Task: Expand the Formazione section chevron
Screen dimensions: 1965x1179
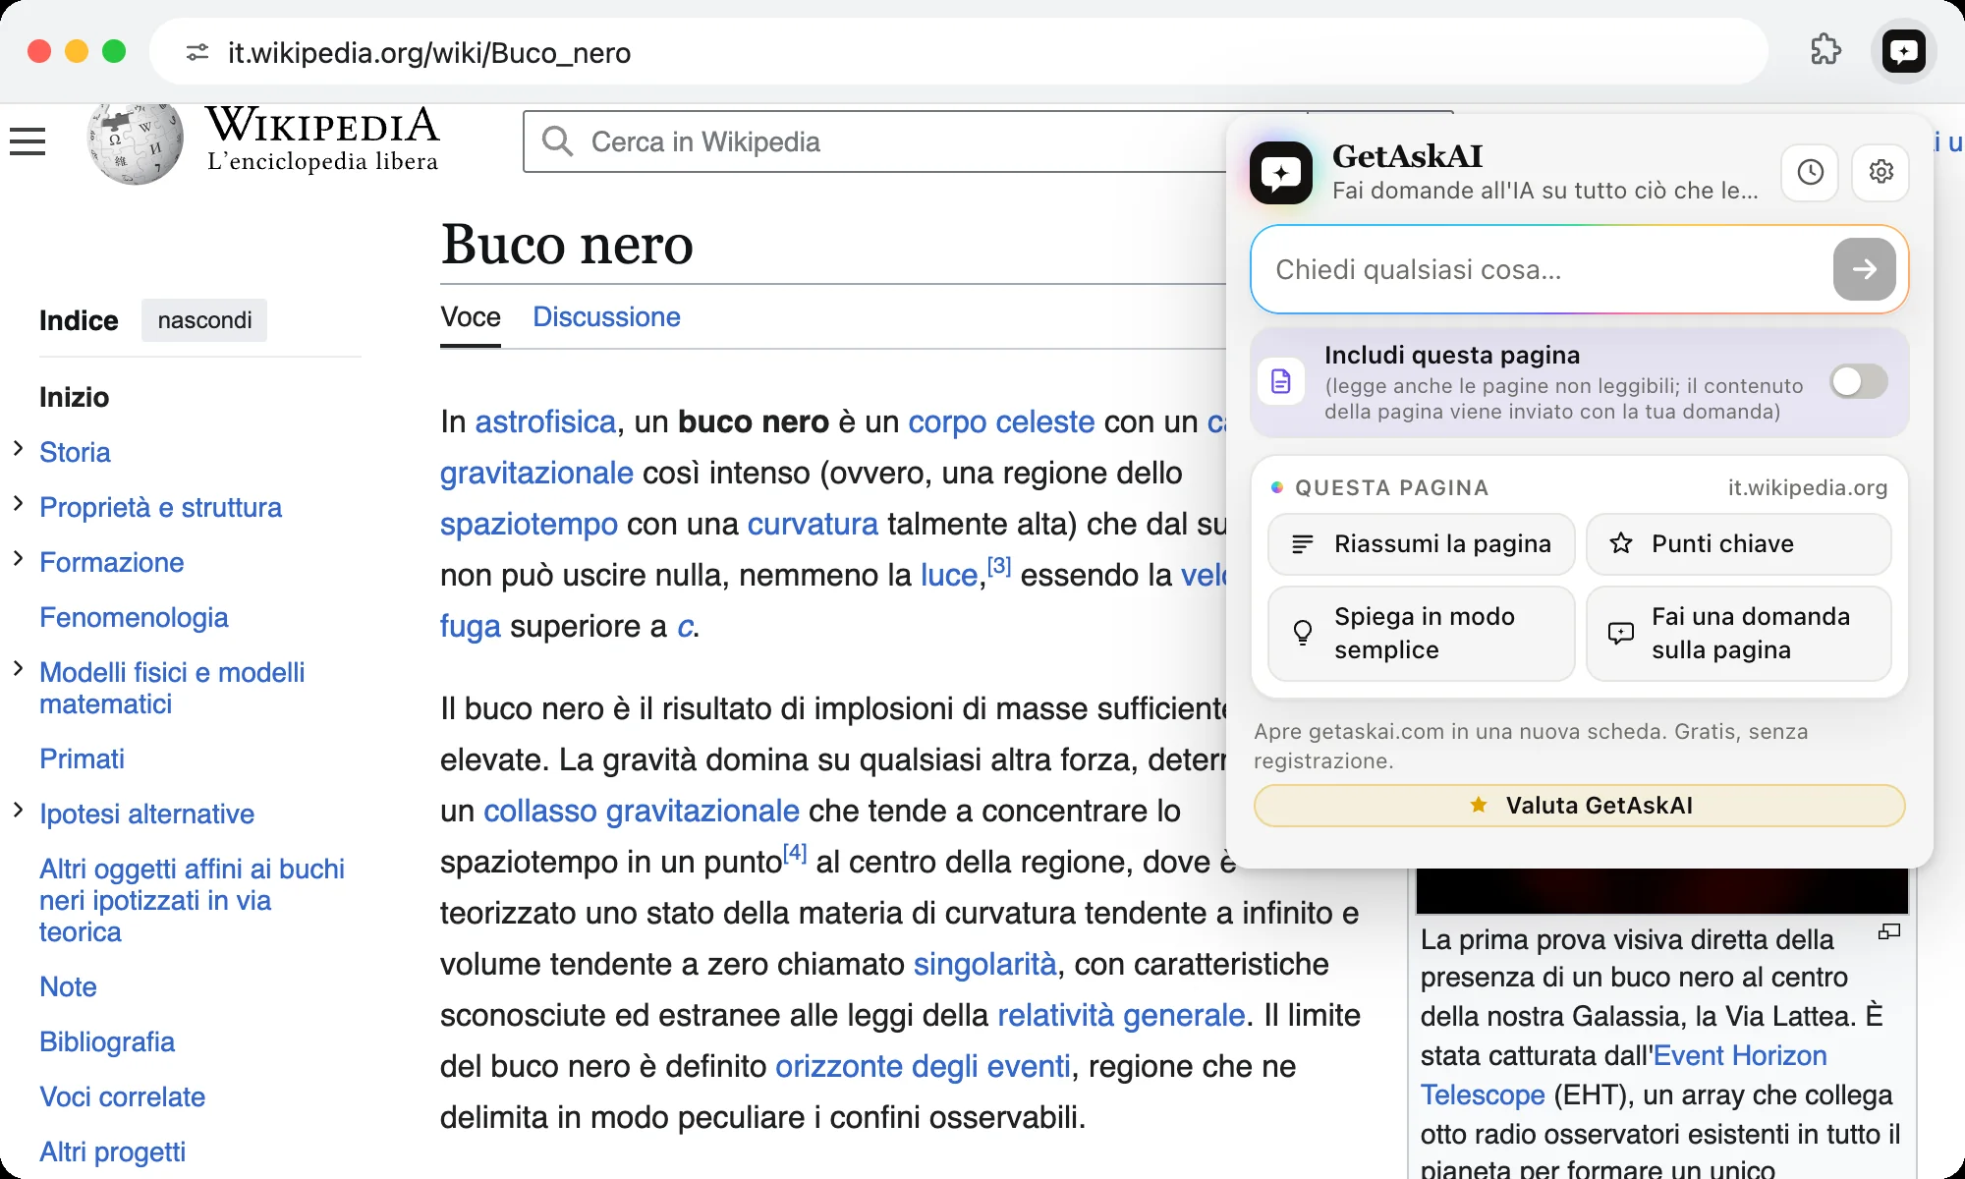Action: (x=18, y=559)
